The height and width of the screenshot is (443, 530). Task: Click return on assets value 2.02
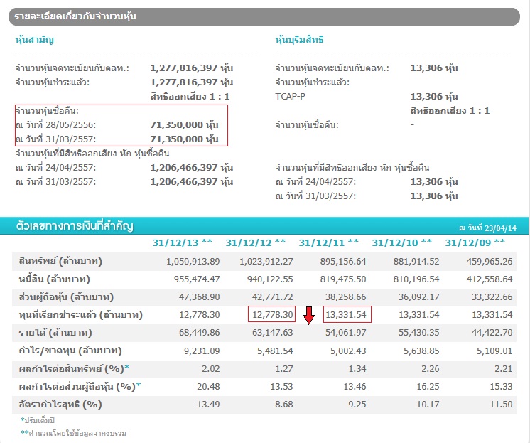[x=210, y=369]
